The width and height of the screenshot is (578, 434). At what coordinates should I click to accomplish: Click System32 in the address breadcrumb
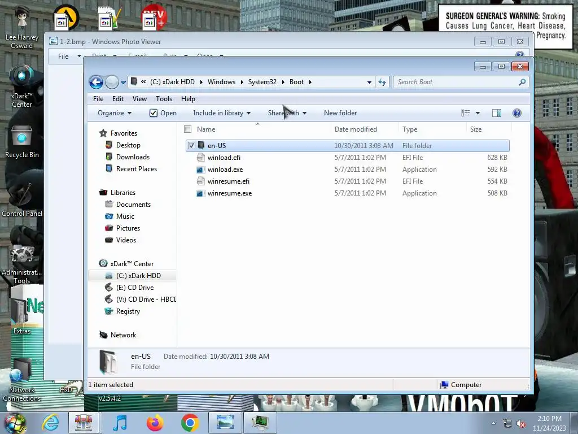coord(262,82)
